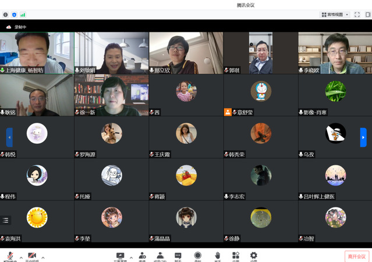Toggle meeting recording button
Image resolution: width=372 pixels, height=262 pixels.
click(198, 256)
